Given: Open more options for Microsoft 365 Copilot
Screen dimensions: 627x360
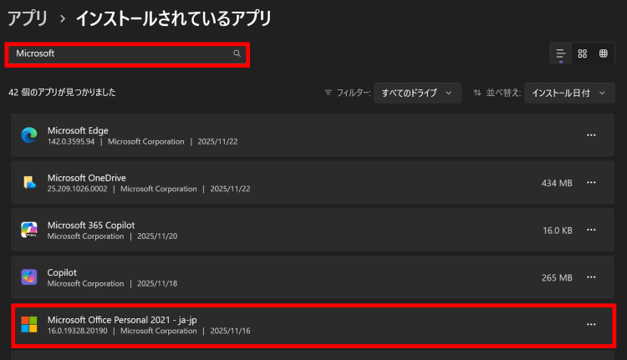Looking at the screenshot, I should [x=591, y=230].
